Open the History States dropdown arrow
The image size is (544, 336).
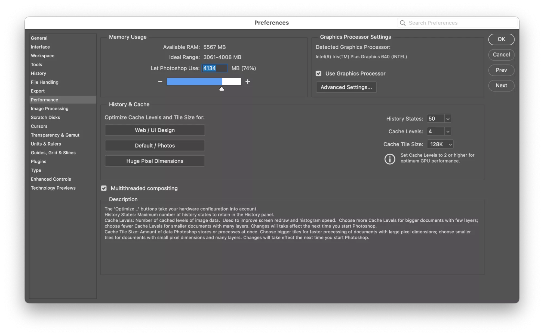tap(448, 119)
